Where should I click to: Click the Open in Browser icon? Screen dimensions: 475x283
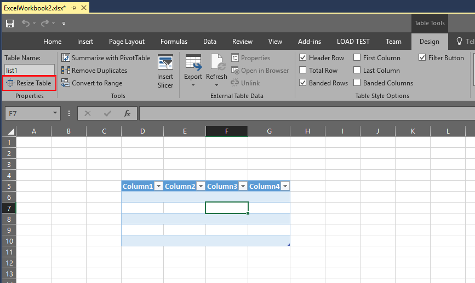click(x=235, y=71)
